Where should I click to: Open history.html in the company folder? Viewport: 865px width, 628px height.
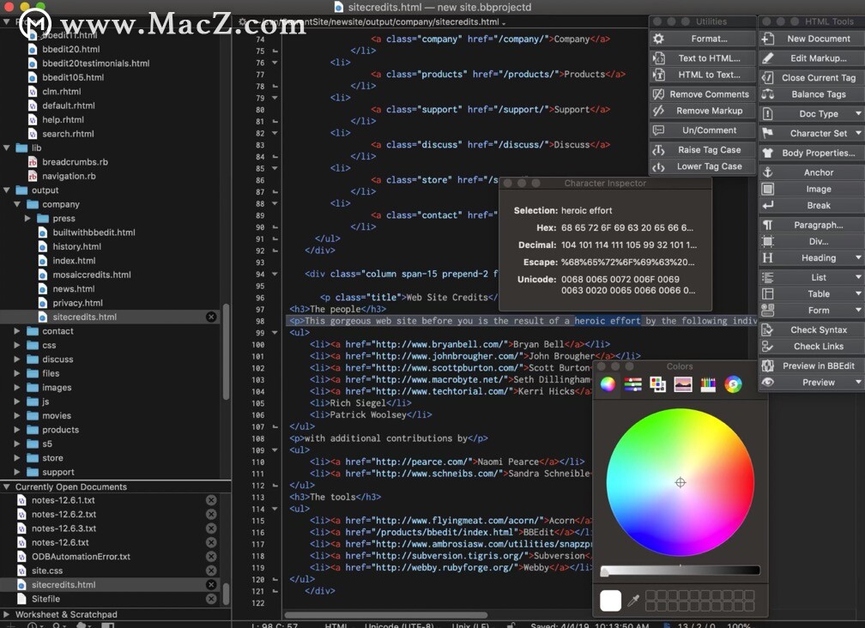pos(76,246)
